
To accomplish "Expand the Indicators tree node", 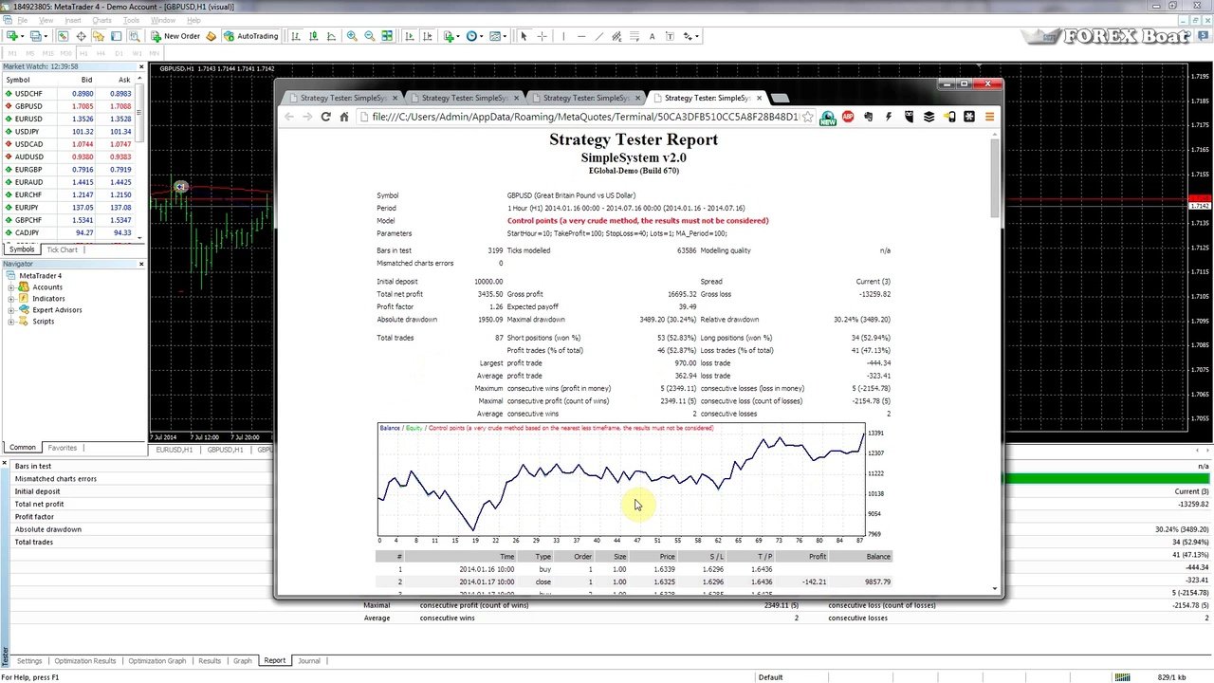I will (11, 299).
